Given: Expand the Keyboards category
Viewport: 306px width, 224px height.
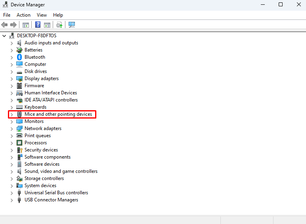Looking at the screenshot, I should [12, 107].
